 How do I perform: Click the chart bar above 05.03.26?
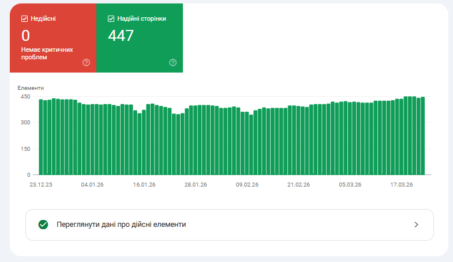pos(350,138)
